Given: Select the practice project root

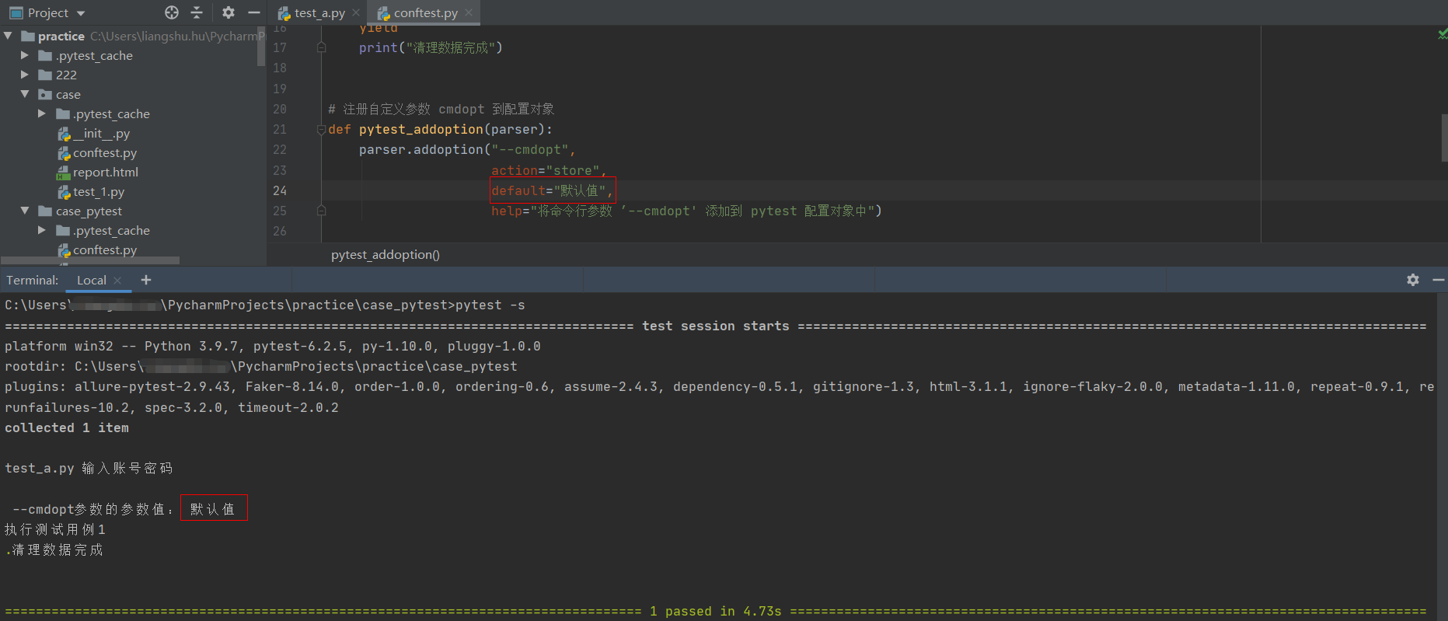Looking at the screenshot, I should pyautogui.click(x=61, y=36).
